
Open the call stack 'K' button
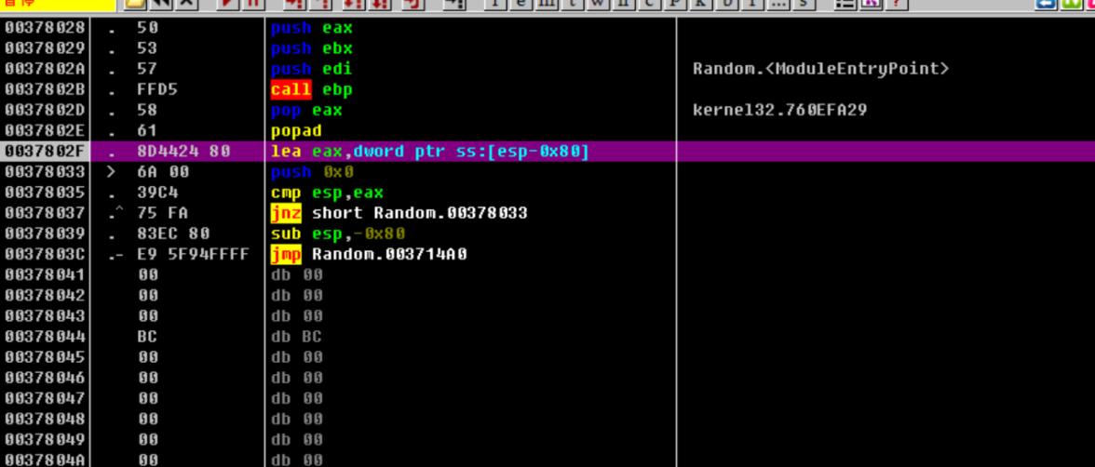point(702,3)
